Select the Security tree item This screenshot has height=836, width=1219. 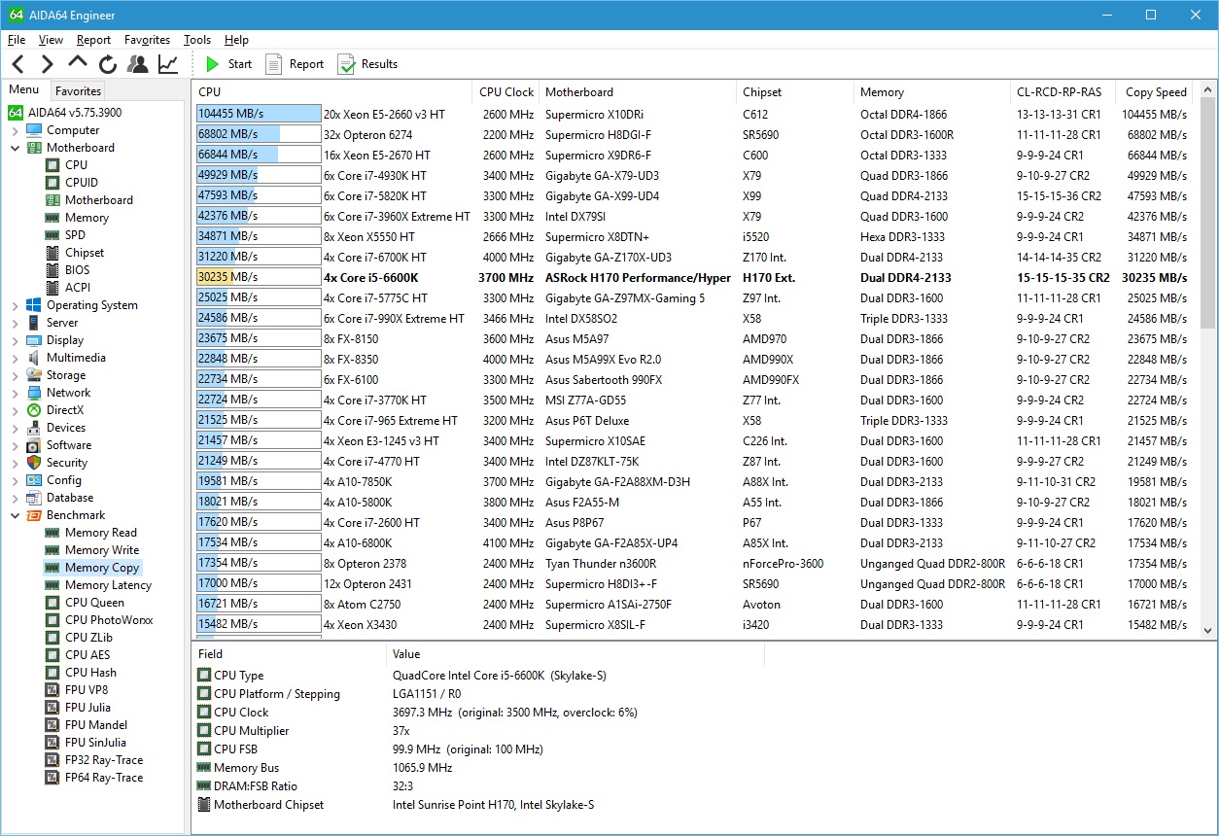pyautogui.click(x=67, y=463)
